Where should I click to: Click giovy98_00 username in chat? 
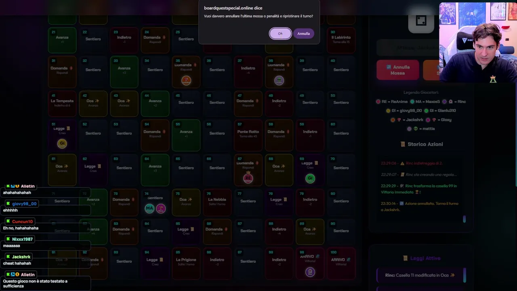pyautogui.click(x=24, y=204)
